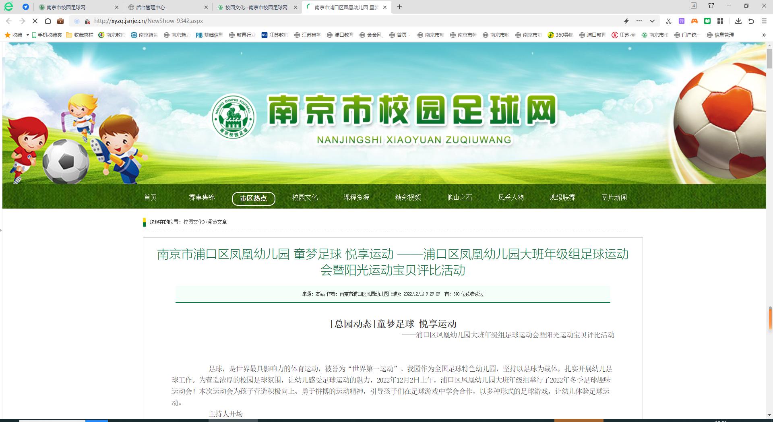
Task: Select the 市区热点 navigation item
Action: click(254, 199)
